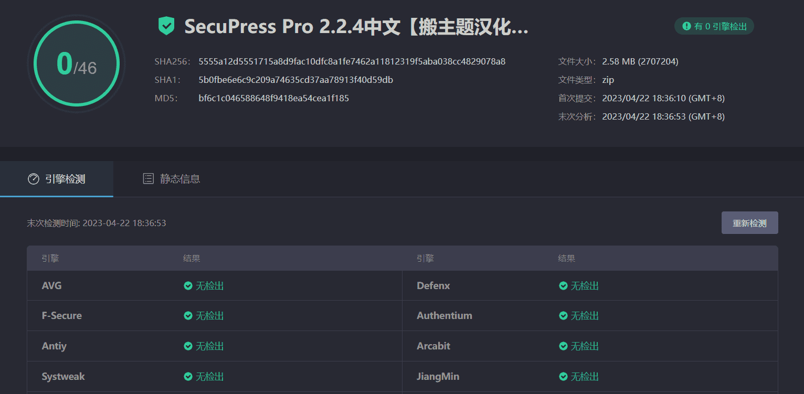Click the exclamation icon in the 有 0 引擎检出 badge
The height and width of the screenshot is (394, 804).
point(686,26)
